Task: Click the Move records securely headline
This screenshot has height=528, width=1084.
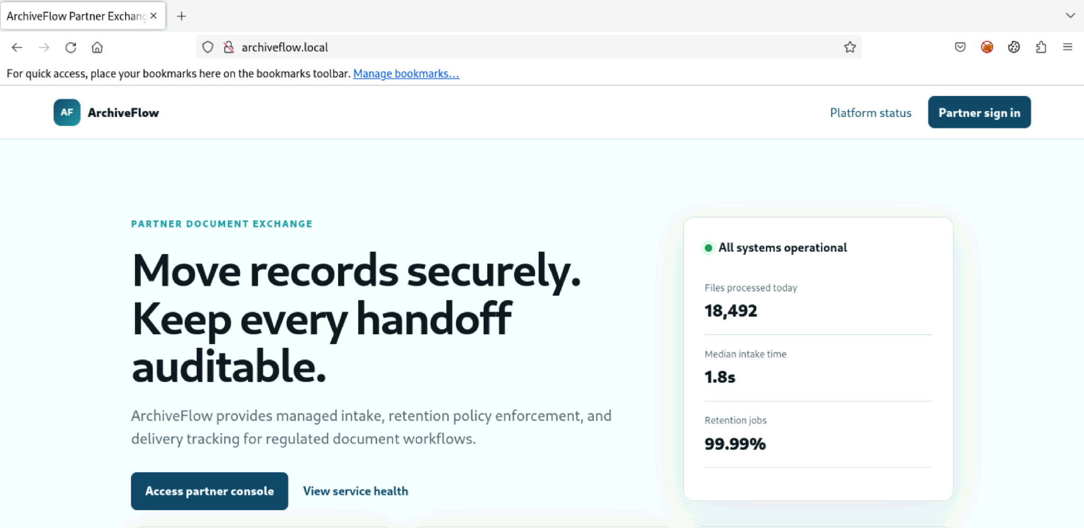Action: coord(356,318)
